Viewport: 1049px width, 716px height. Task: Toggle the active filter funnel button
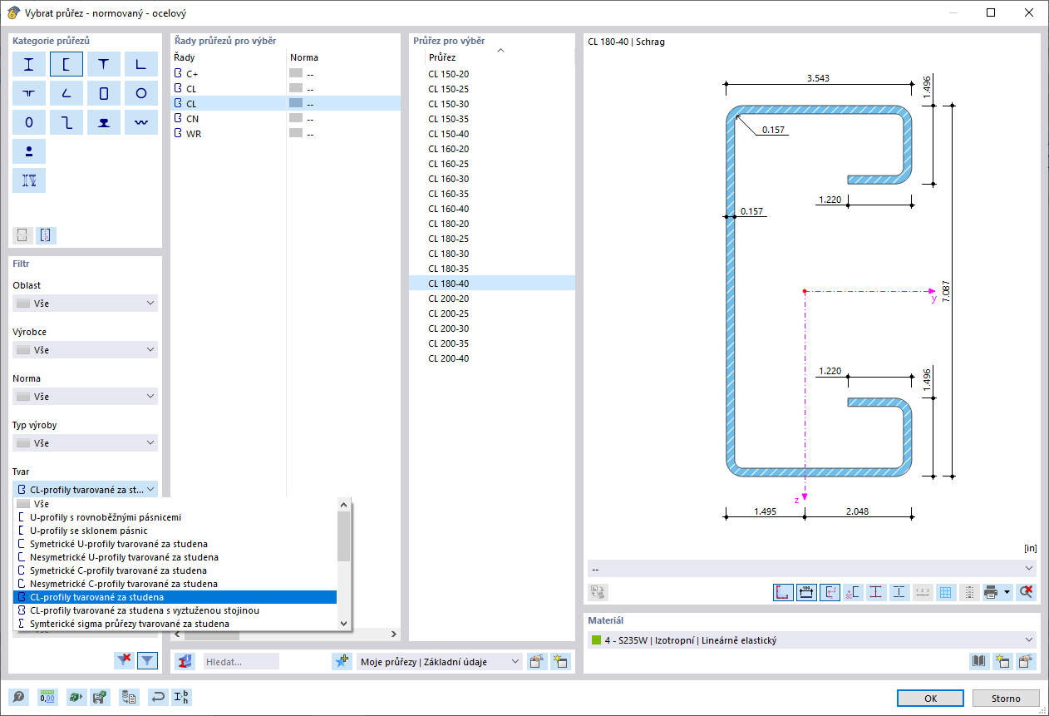(x=147, y=660)
